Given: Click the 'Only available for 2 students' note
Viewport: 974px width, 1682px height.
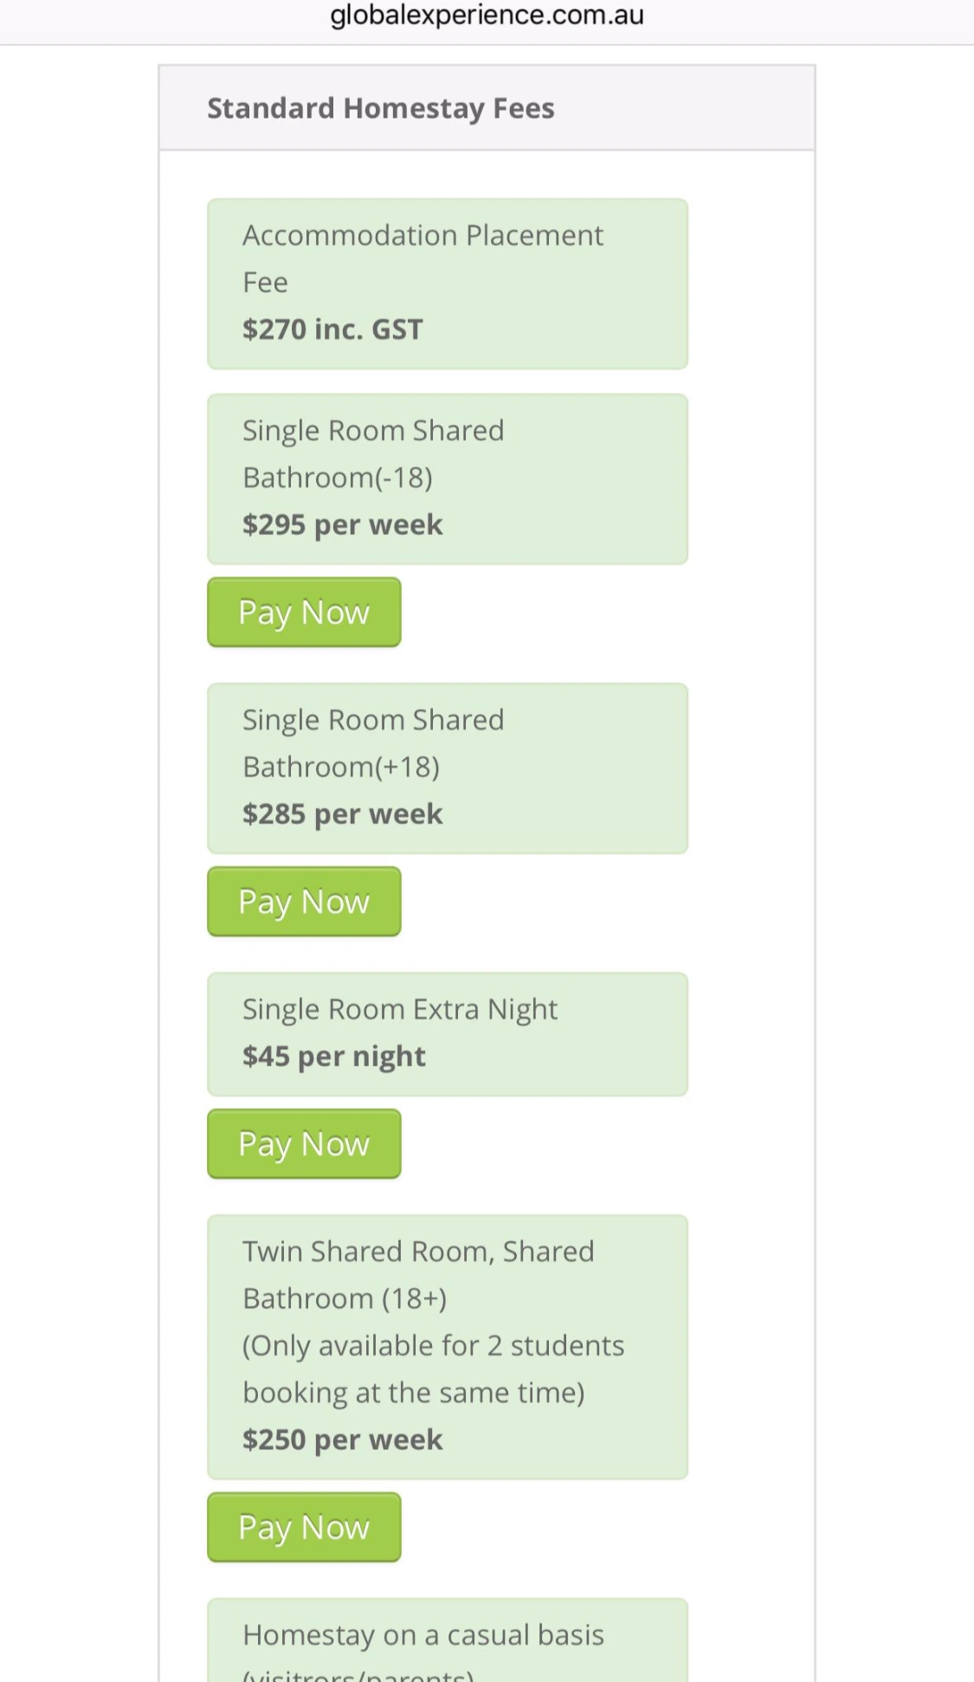Looking at the screenshot, I should (x=433, y=1346).
